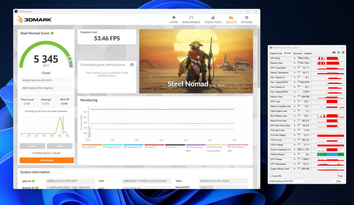Click the Average score 5 172

click(x=46, y=104)
